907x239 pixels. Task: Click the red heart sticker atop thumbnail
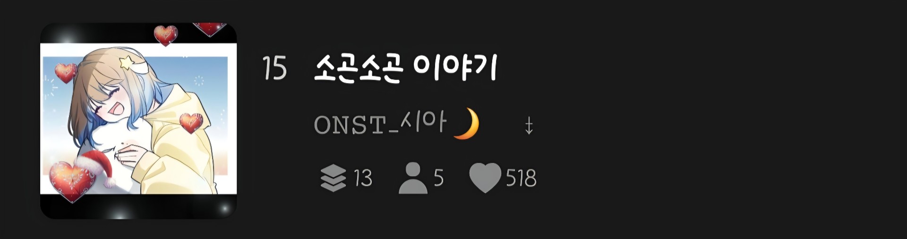(166, 35)
